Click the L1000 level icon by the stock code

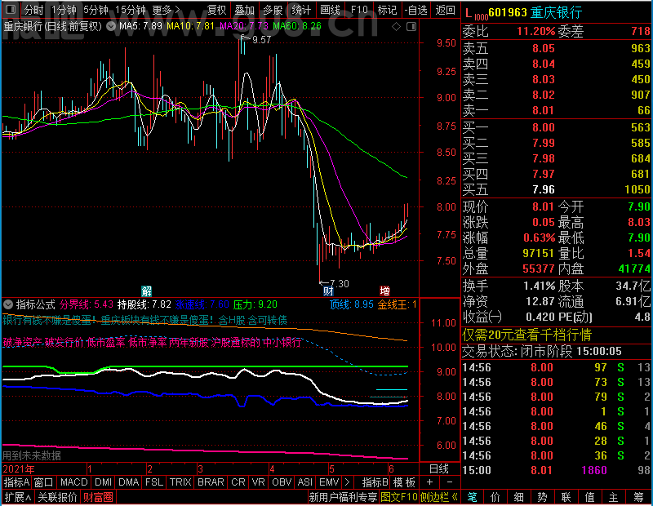475,13
